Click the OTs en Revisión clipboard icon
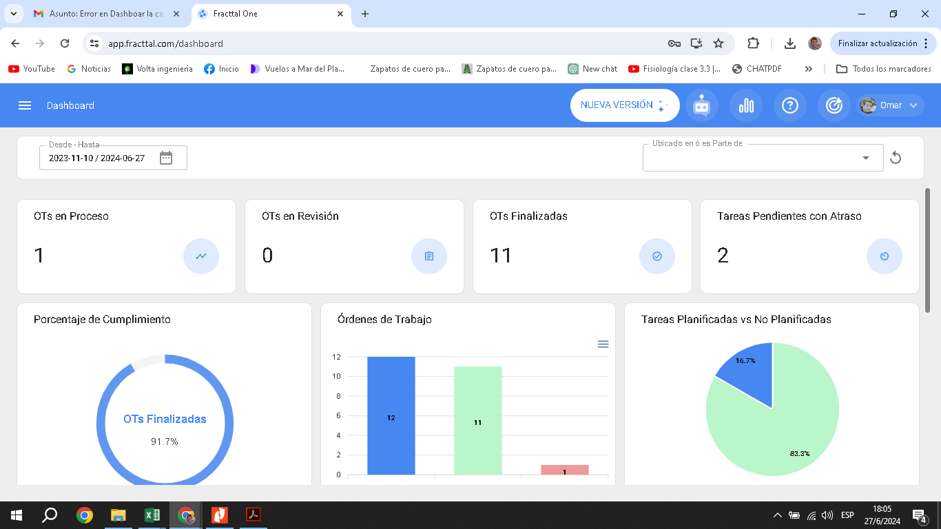The width and height of the screenshot is (941, 529). click(x=429, y=256)
